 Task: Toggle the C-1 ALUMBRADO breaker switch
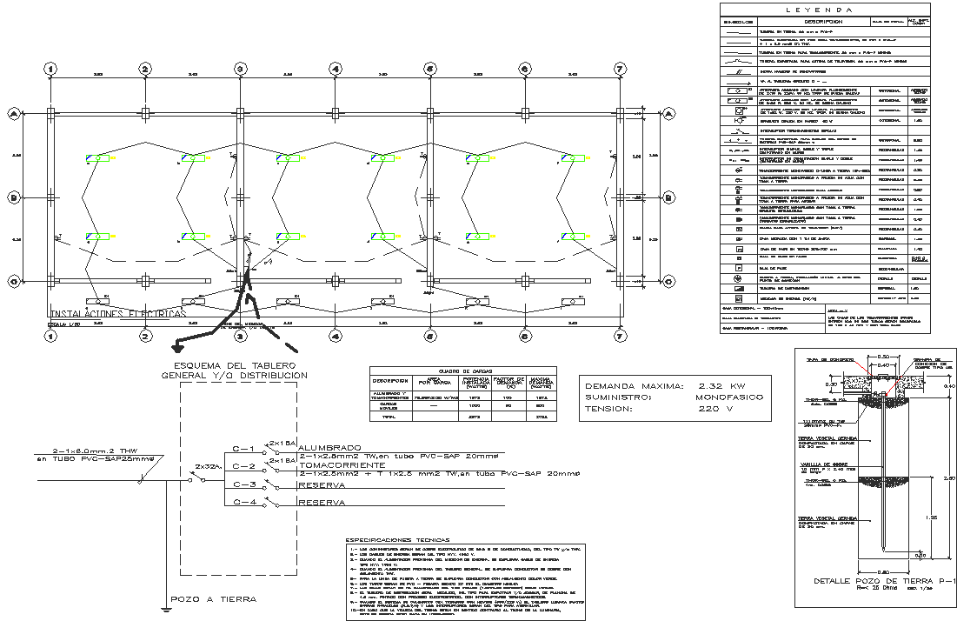271,451
